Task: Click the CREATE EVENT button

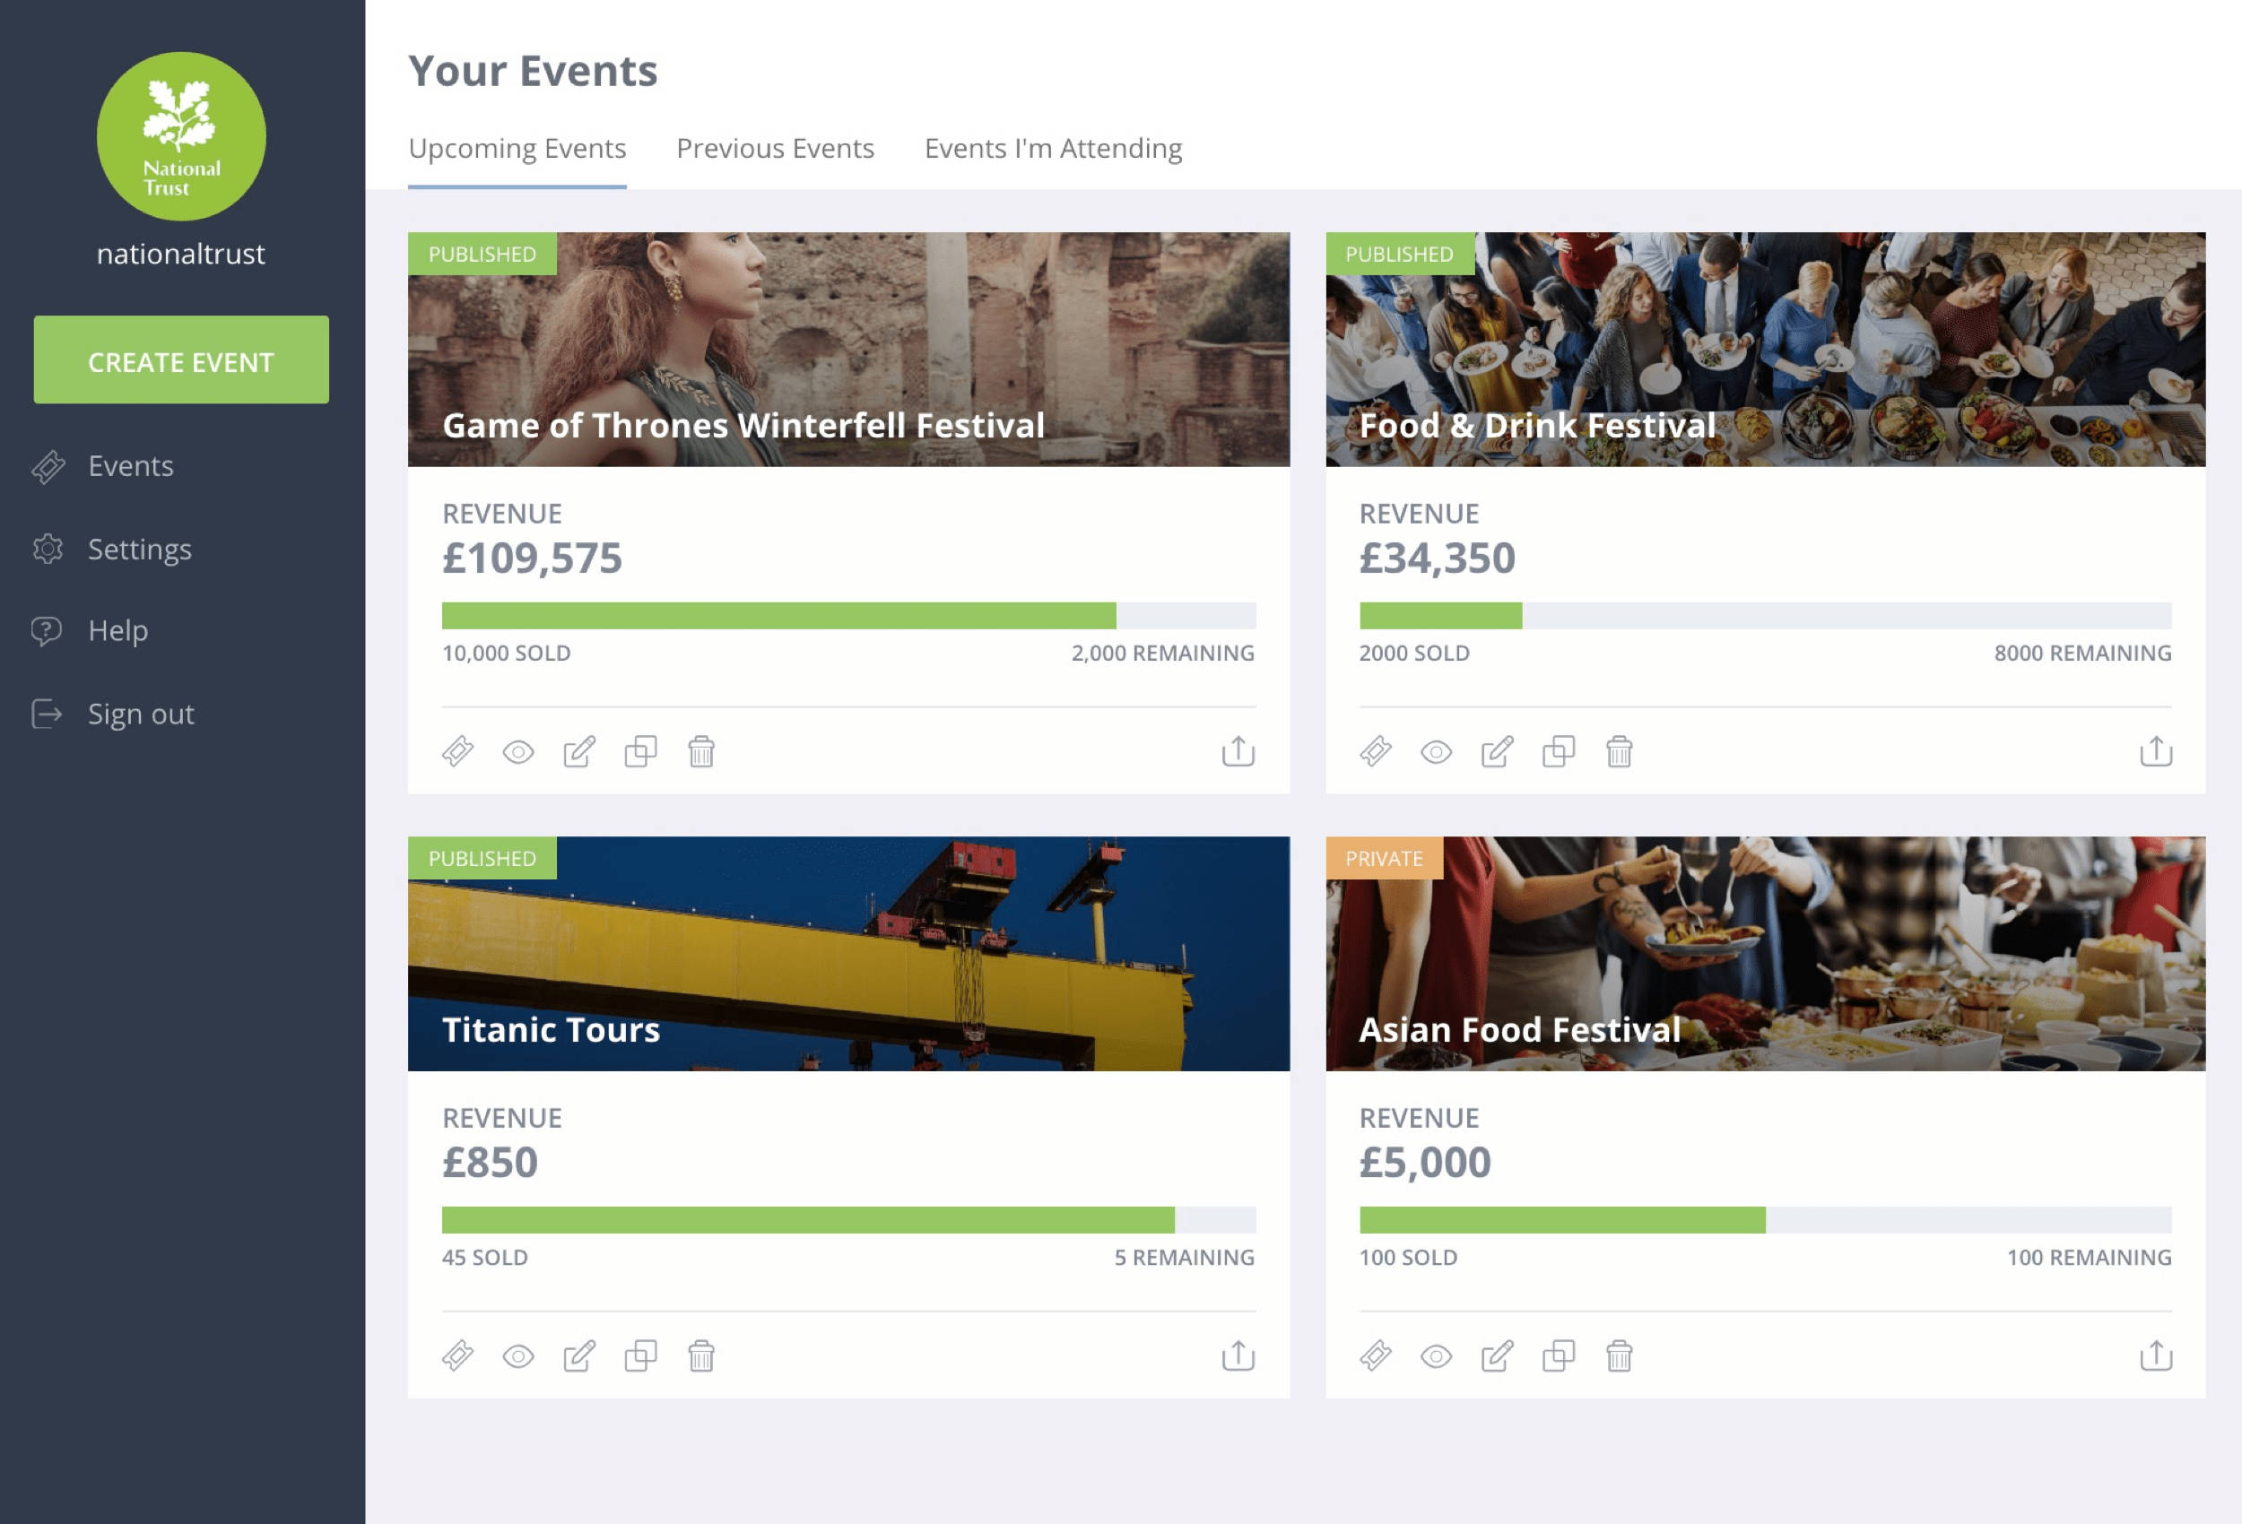Action: pyautogui.click(x=181, y=359)
